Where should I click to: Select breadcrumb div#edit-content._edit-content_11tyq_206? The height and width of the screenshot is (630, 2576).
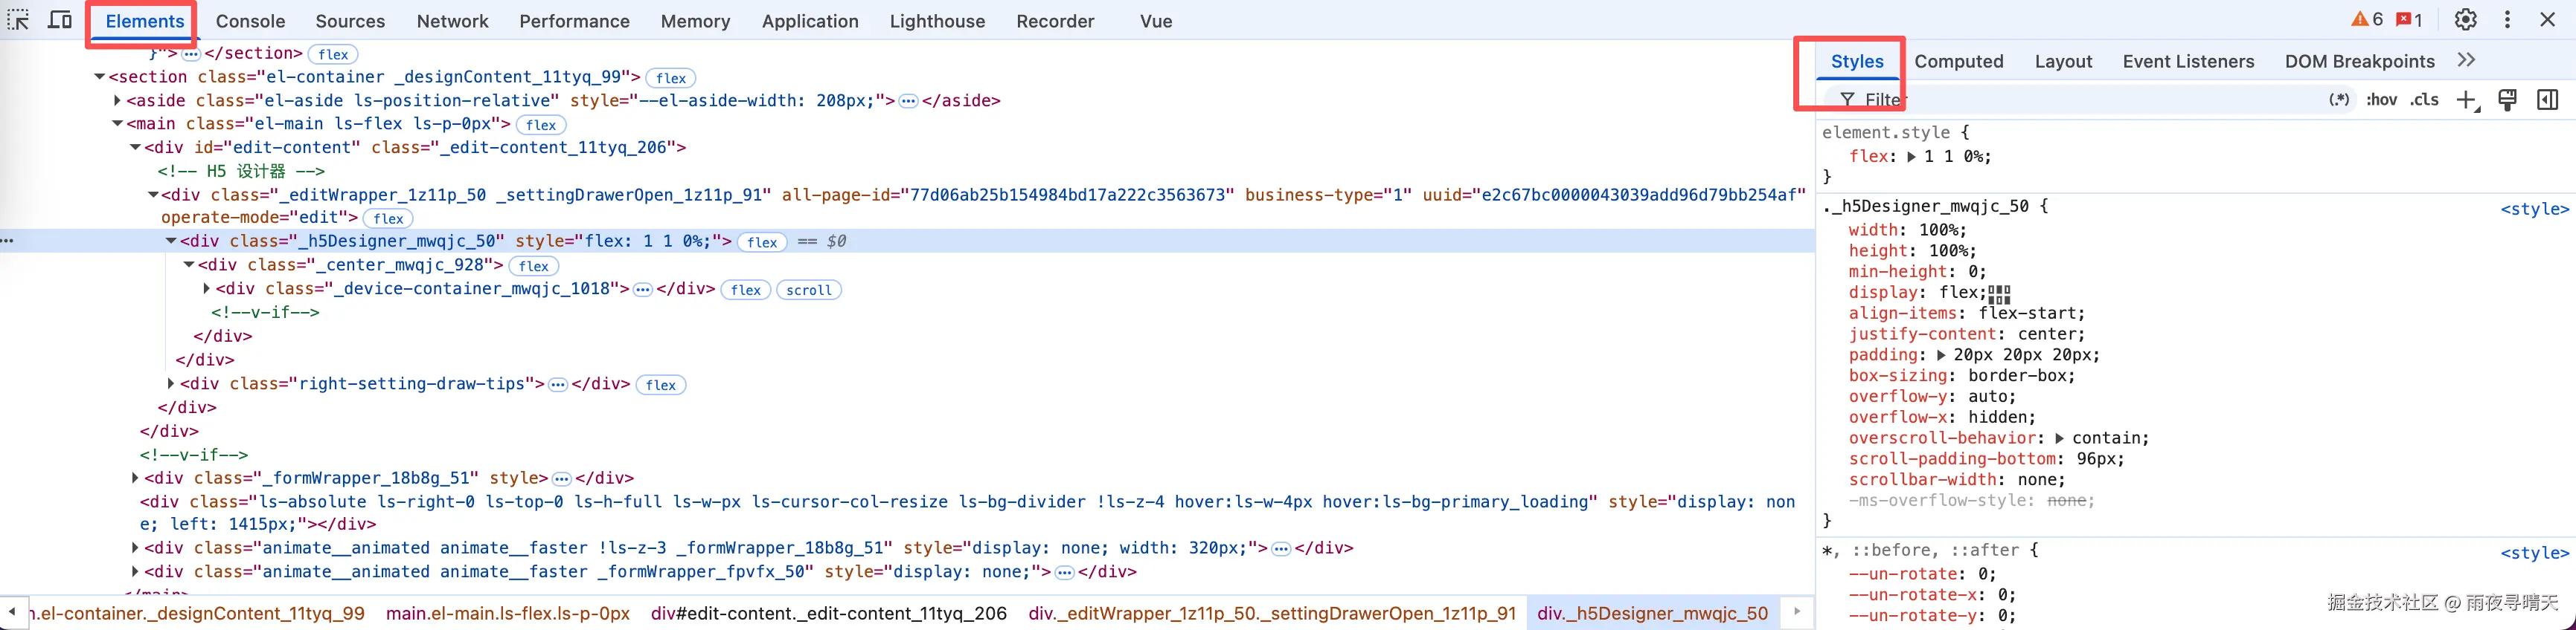pos(828,614)
